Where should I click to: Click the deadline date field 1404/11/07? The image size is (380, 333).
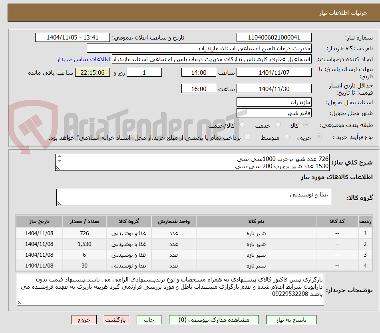click(274, 72)
